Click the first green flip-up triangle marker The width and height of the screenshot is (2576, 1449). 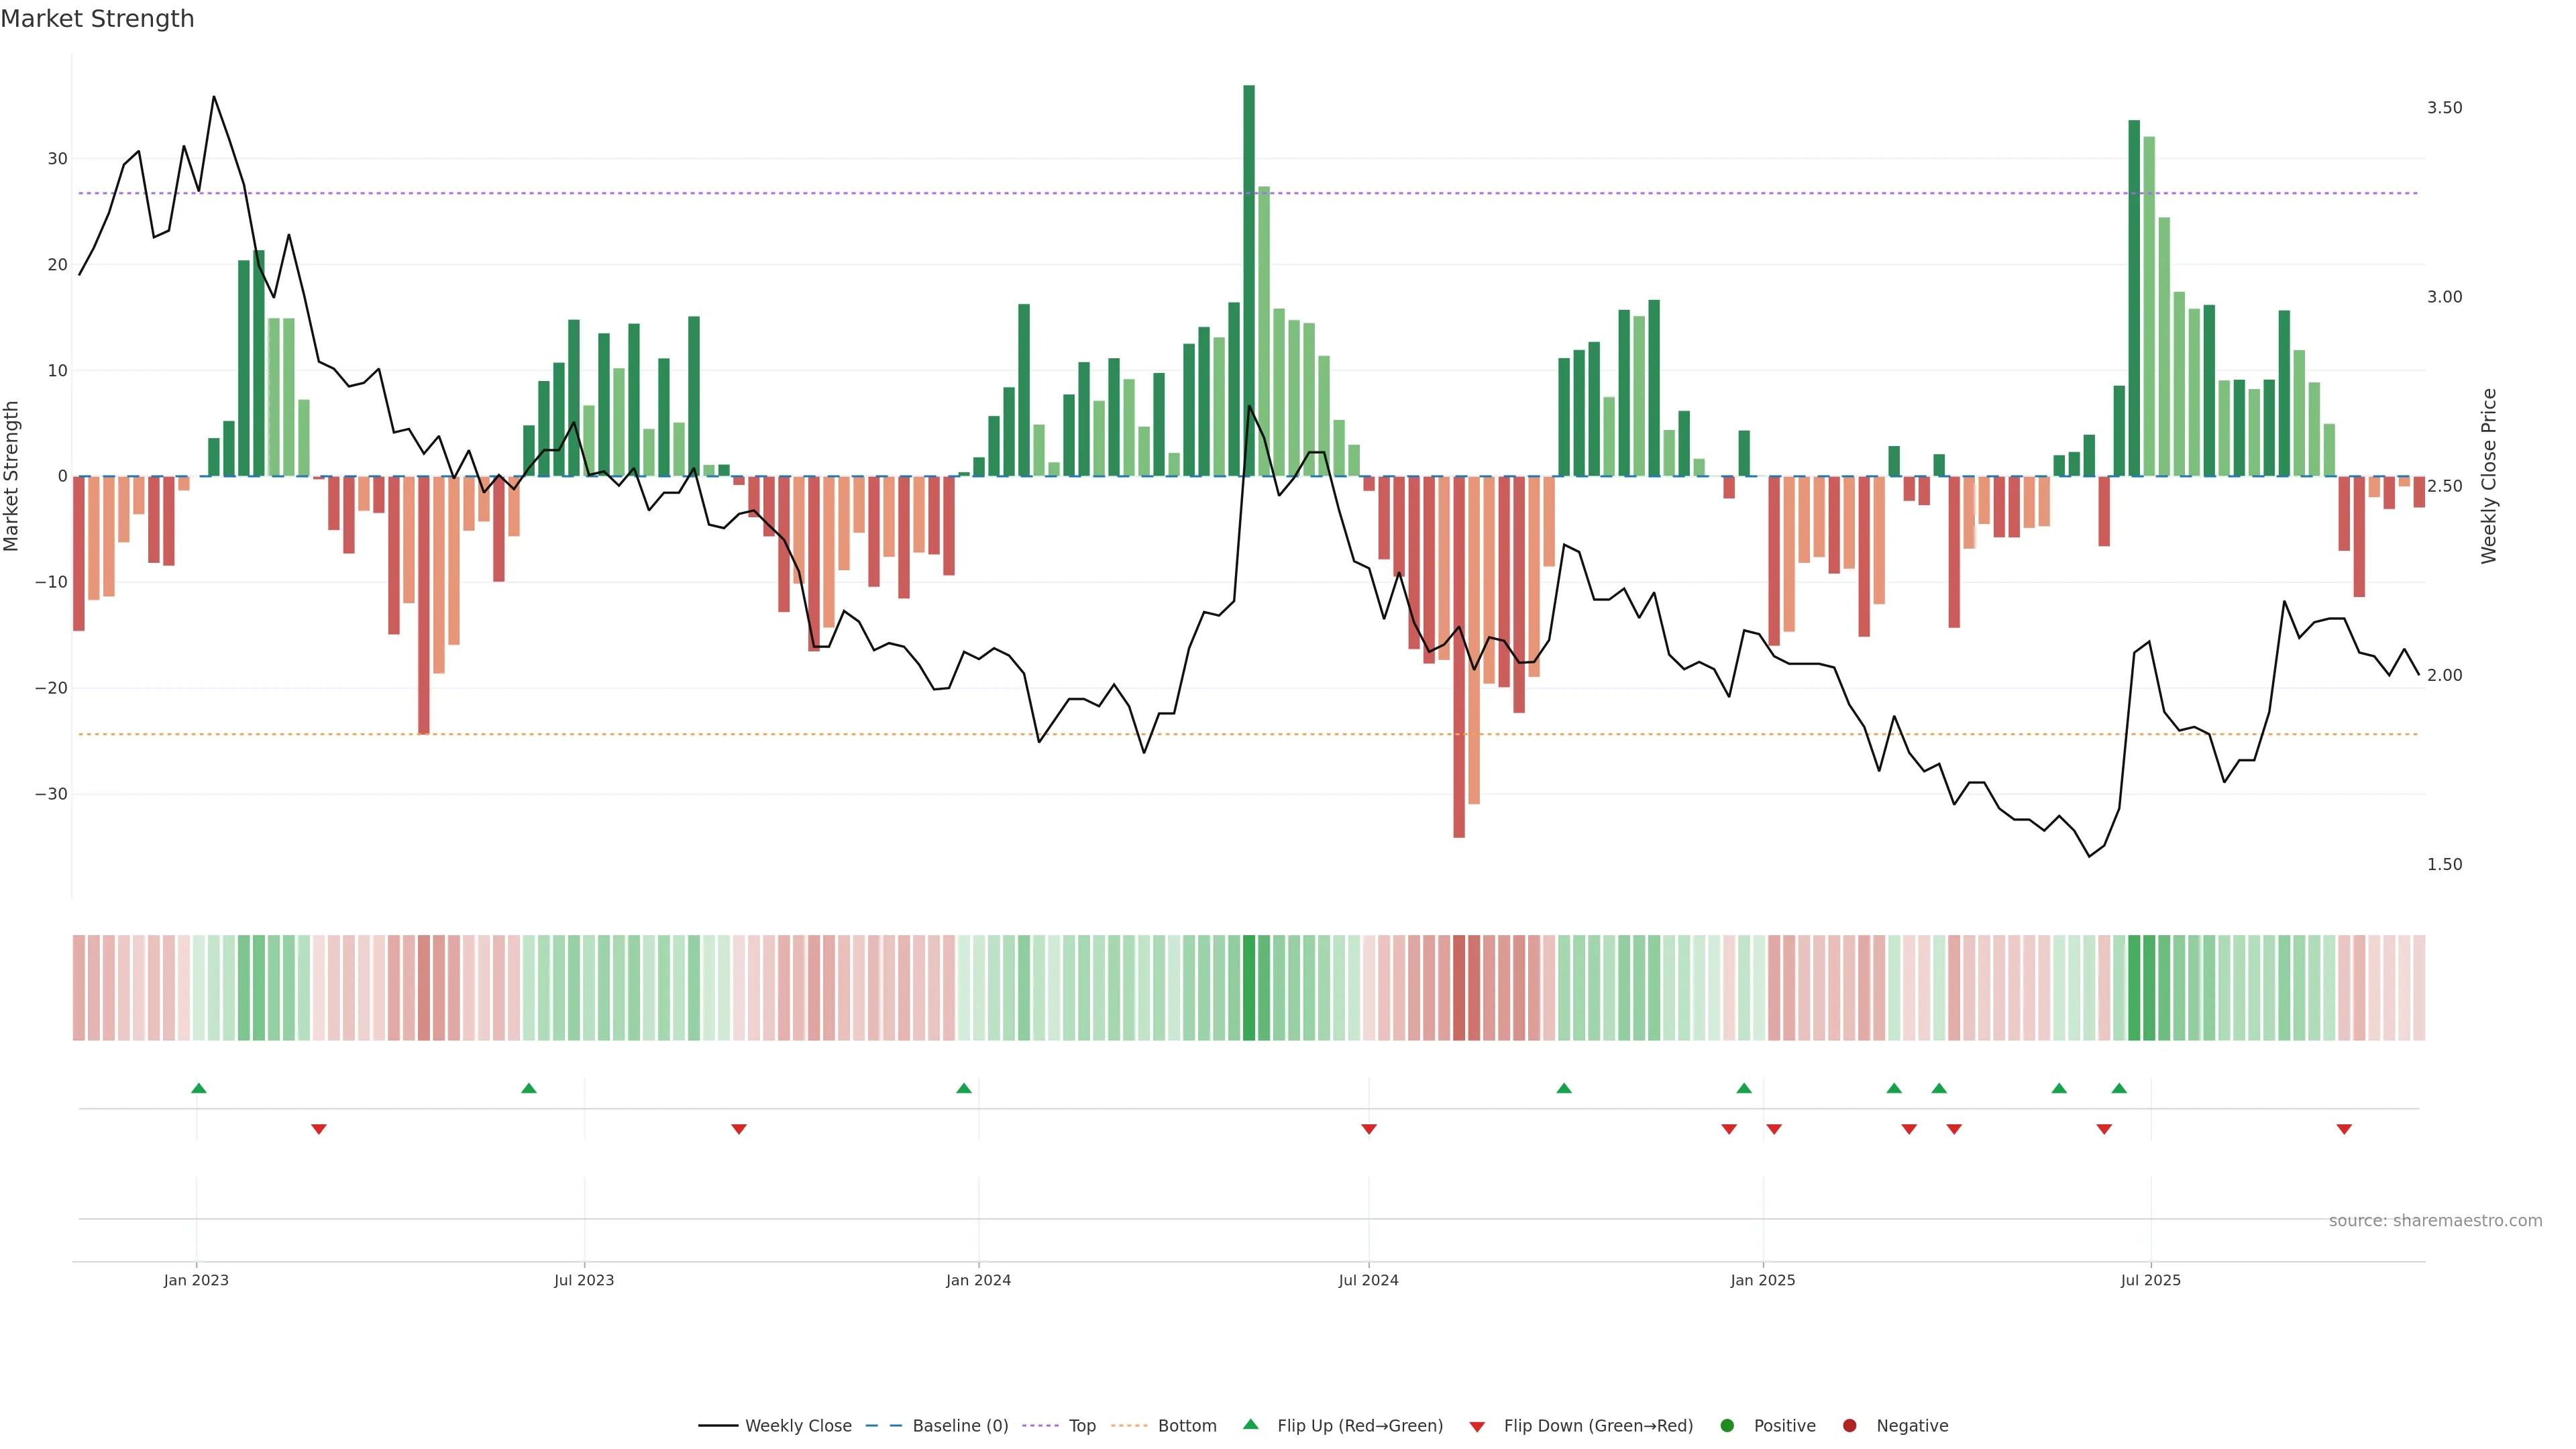198,1088
